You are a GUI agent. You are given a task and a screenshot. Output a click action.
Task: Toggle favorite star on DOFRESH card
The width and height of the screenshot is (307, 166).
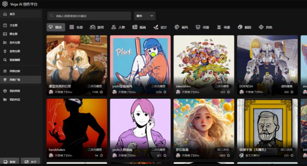coord(292,92)
